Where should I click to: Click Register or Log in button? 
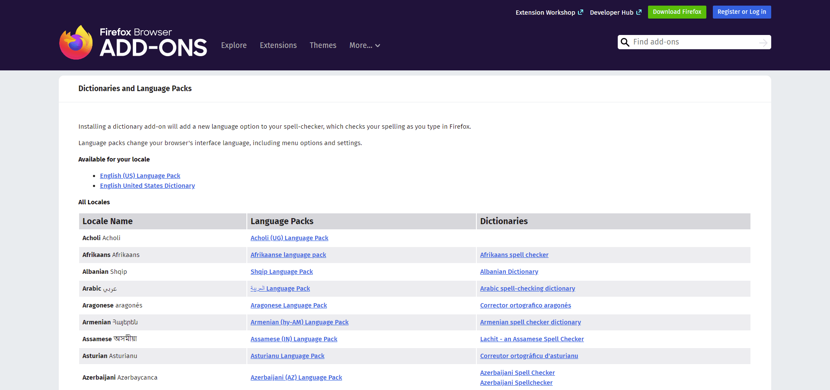(742, 12)
